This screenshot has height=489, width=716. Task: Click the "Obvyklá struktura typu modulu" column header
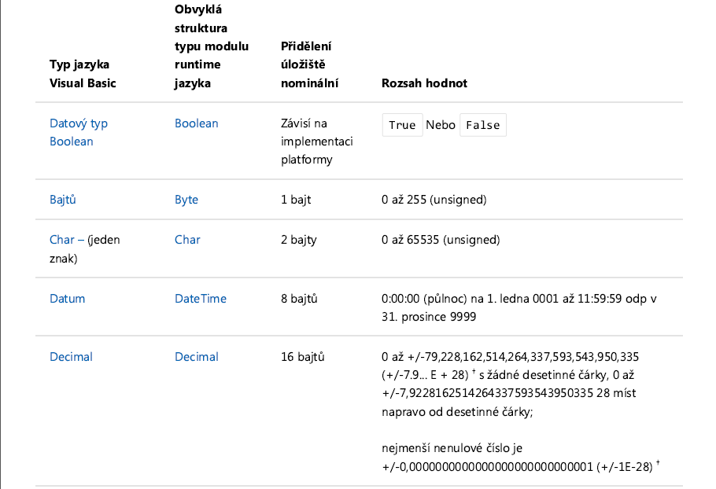(x=212, y=47)
